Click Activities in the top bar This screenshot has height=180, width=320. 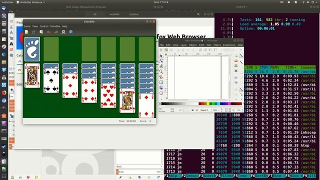click(7, 2)
